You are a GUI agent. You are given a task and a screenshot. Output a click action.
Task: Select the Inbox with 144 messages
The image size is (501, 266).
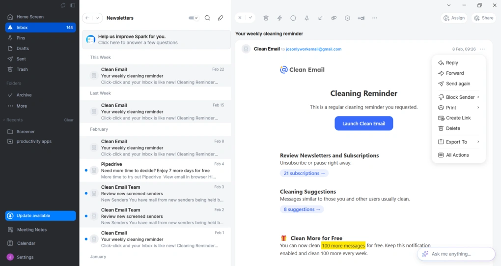41,28
